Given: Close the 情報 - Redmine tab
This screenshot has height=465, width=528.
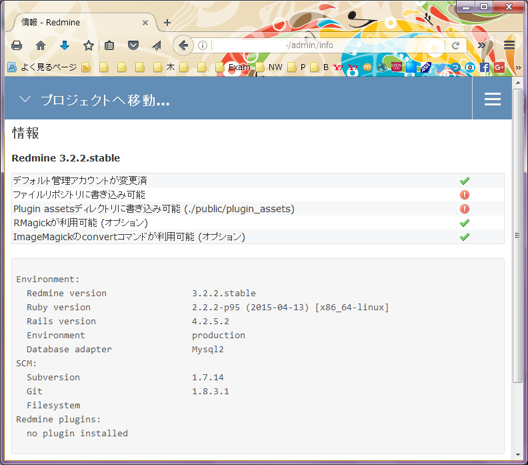Looking at the screenshot, I should 145,23.
